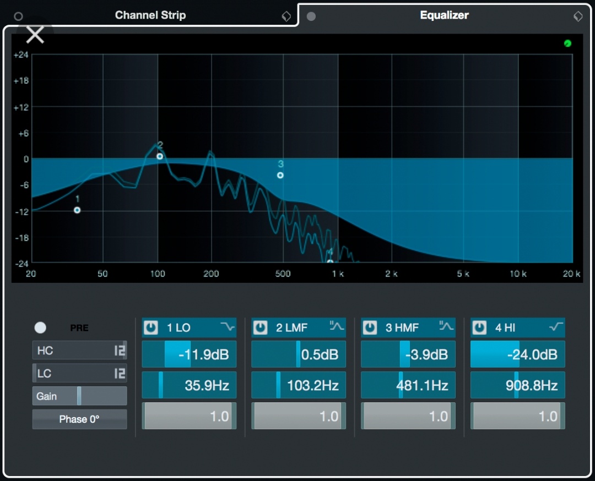Toggle power for band 2 LMF

(260, 327)
